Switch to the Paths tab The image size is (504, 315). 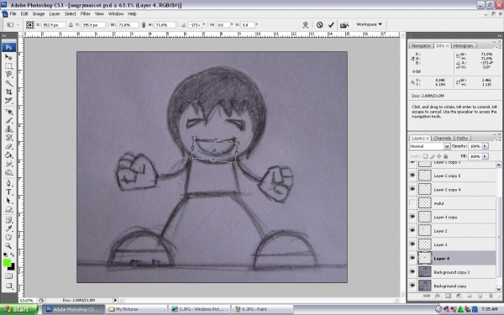[462, 139]
